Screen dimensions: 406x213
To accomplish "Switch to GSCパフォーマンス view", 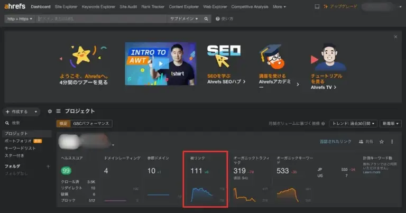I will click(x=91, y=123).
